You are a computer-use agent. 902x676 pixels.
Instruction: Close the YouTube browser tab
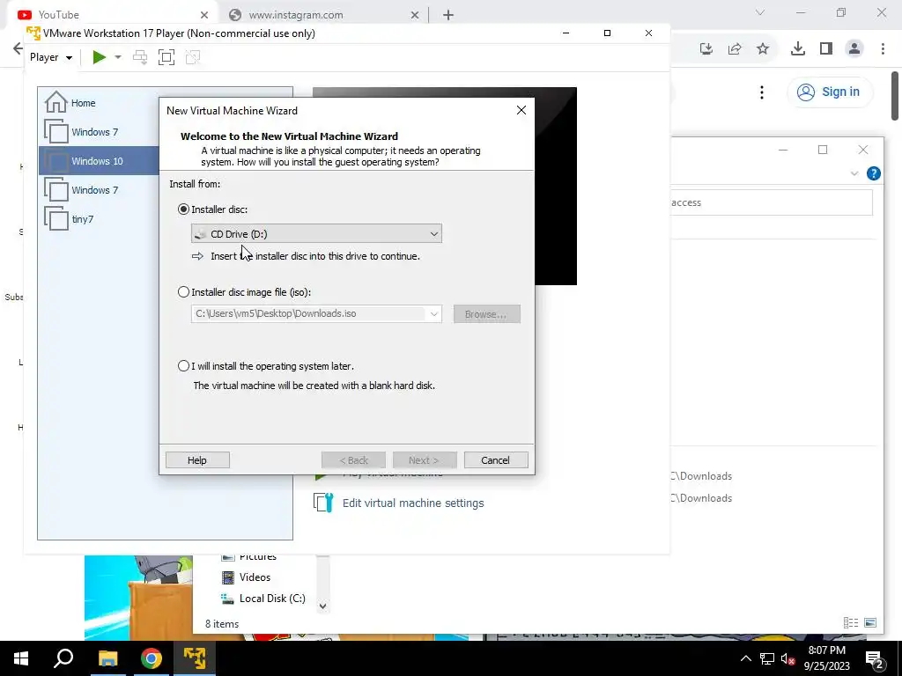204,15
